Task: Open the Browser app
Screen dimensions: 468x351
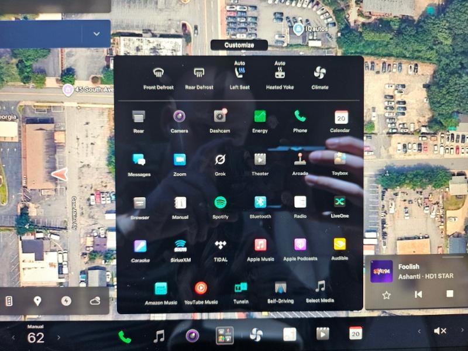Action: tap(140, 208)
